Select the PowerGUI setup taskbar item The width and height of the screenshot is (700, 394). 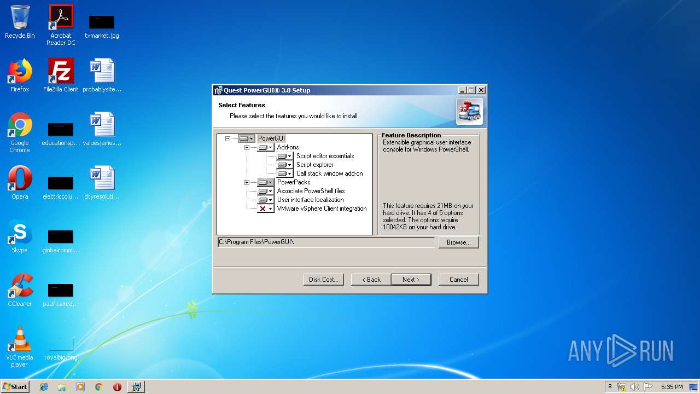click(136, 387)
